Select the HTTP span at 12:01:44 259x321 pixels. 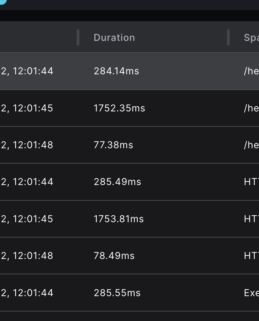[252, 182]
